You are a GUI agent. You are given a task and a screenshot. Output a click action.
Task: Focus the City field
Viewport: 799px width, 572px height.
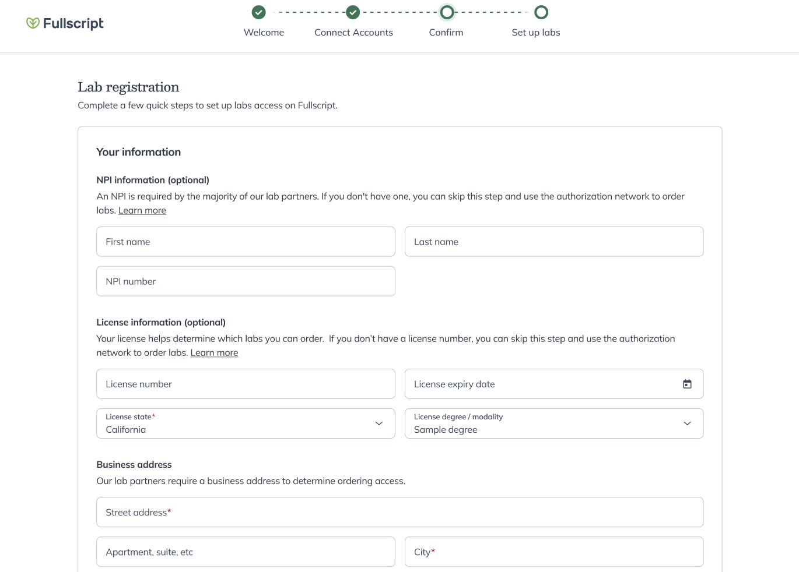[554, 552]
